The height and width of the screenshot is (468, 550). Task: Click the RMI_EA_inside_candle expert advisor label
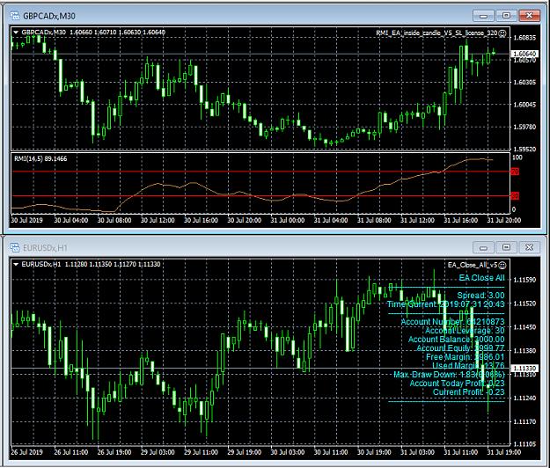click(x=436, y=33)
